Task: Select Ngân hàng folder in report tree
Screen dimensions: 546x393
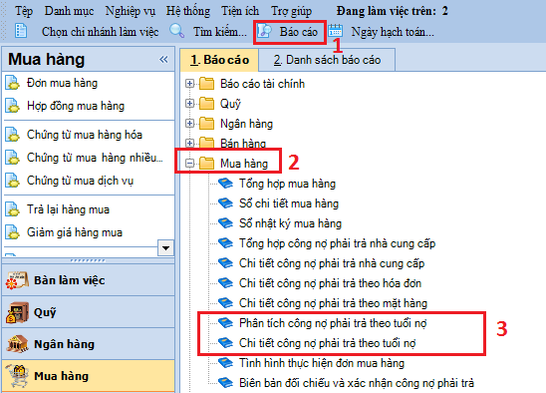Action: point(246,124)
